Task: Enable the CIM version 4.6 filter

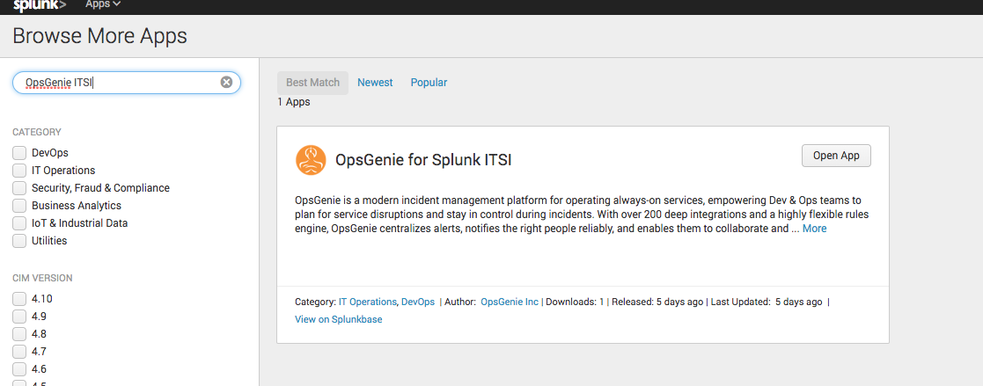Action: (19, 369)
